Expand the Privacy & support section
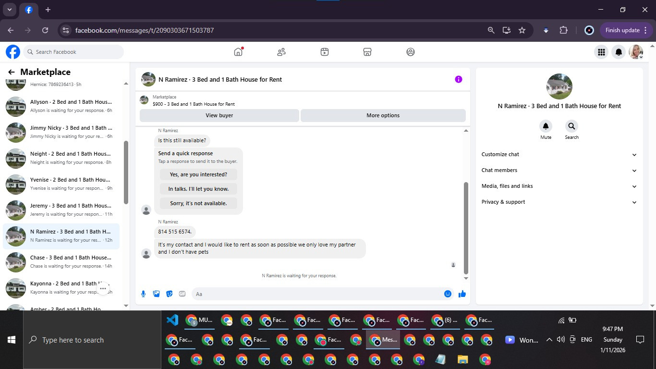The height and width of the screenshot is (369, 656). 559,202
